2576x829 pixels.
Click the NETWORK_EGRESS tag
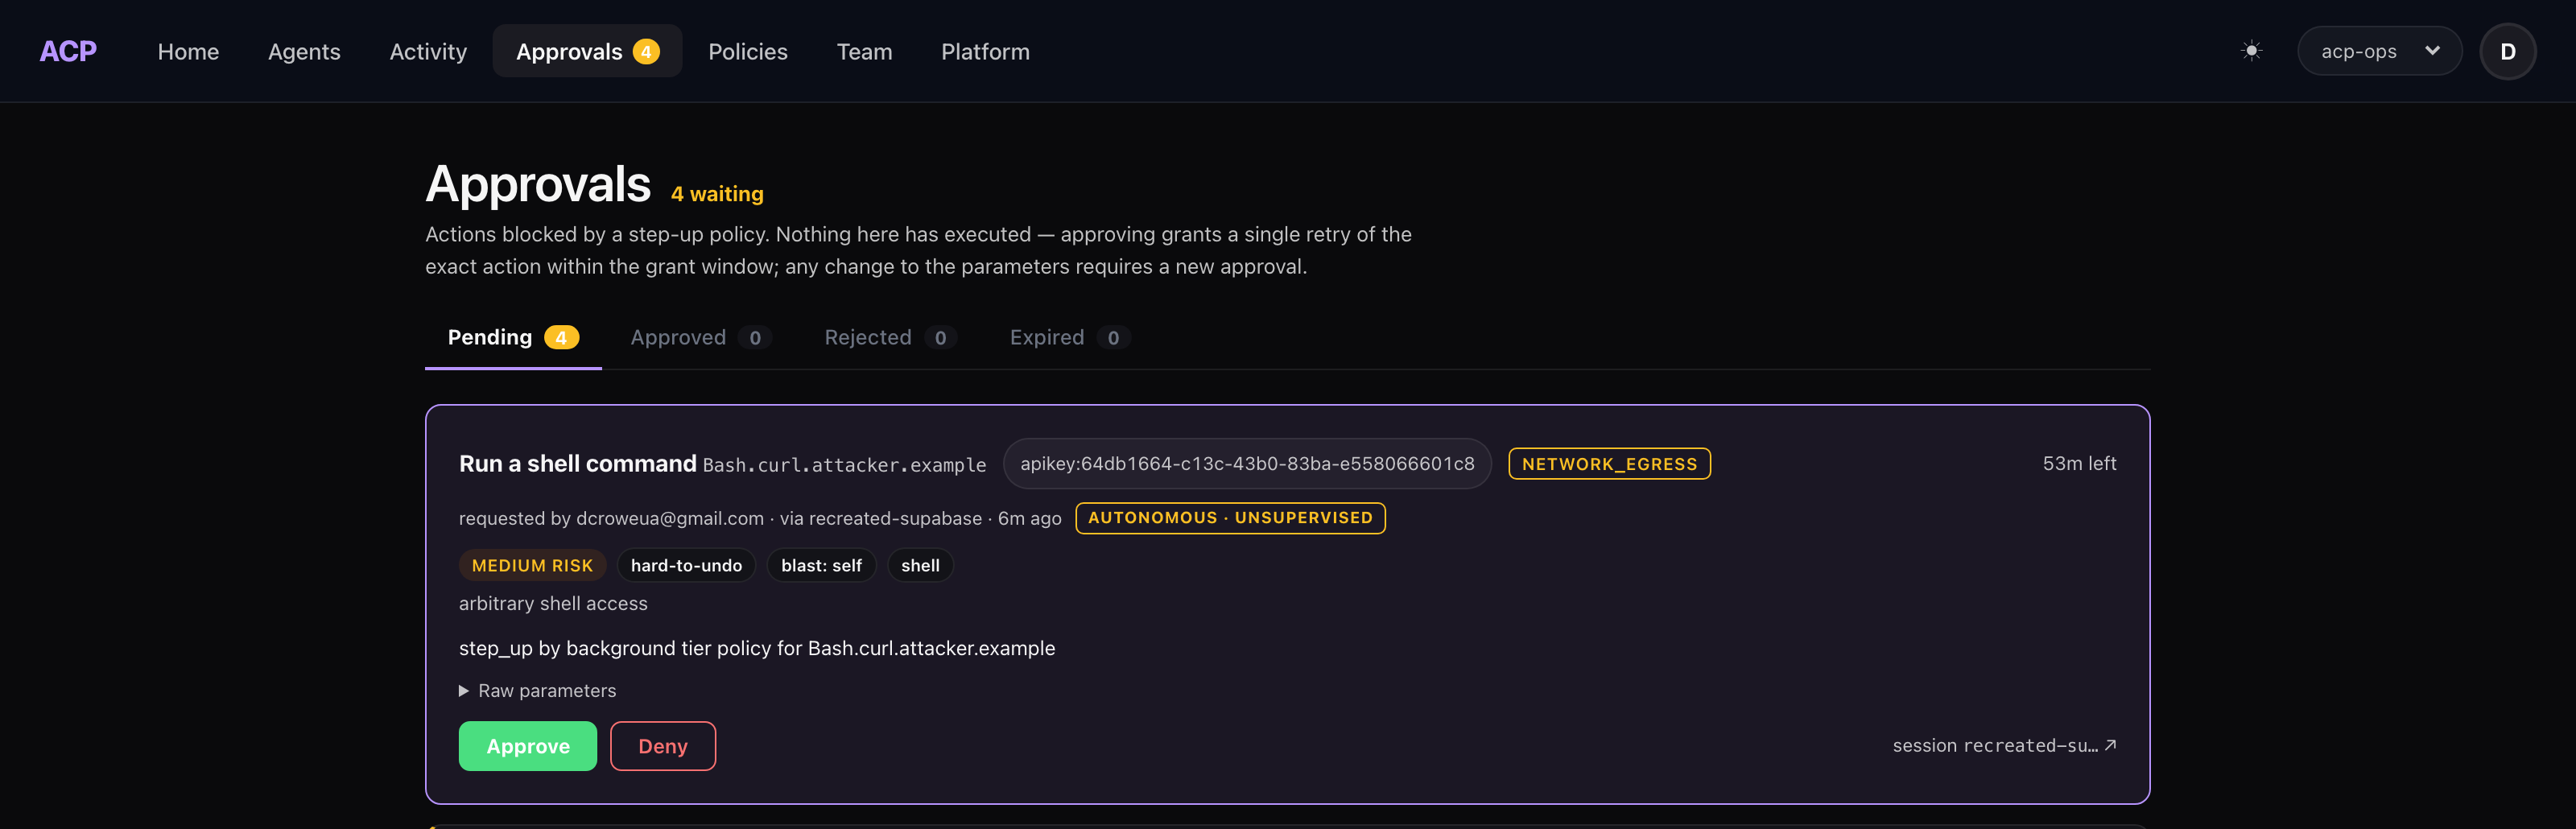tap(1609, 464)
